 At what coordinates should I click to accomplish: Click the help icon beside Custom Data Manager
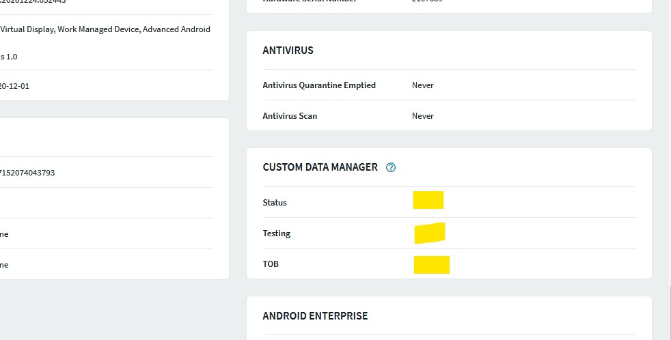pos(391,167)
